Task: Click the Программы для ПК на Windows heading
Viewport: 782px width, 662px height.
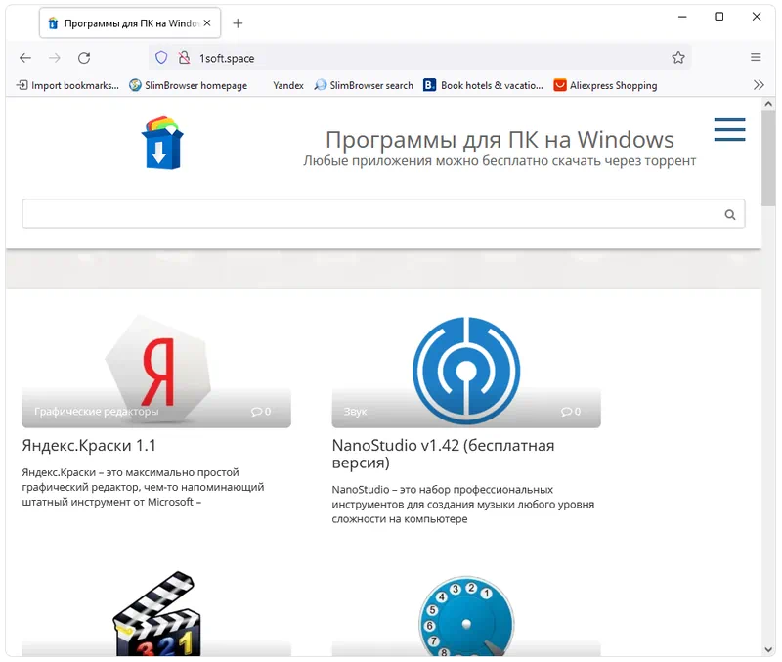Action: (x=500, y=139)
